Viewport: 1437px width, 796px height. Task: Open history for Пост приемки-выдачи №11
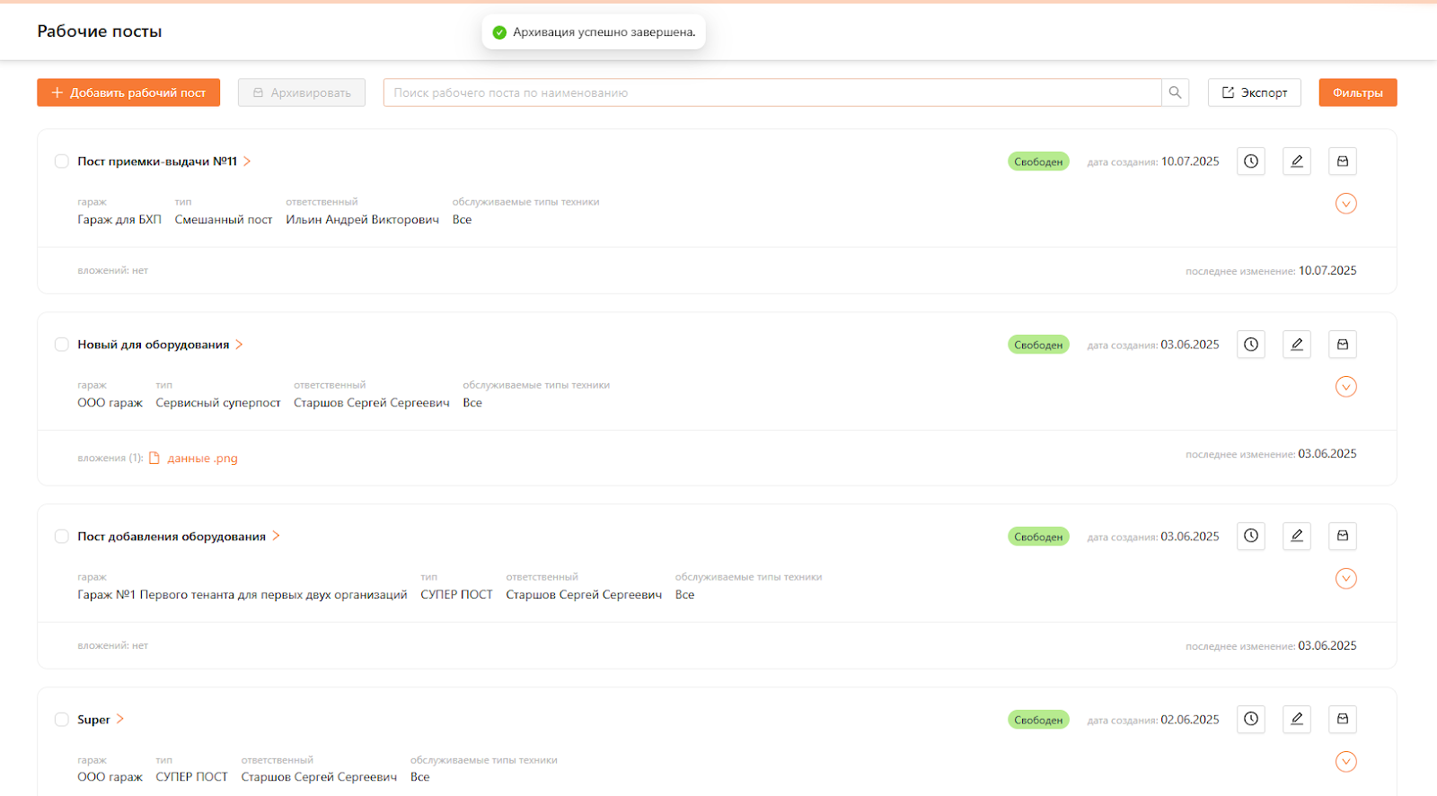(x=1251, y=162)
